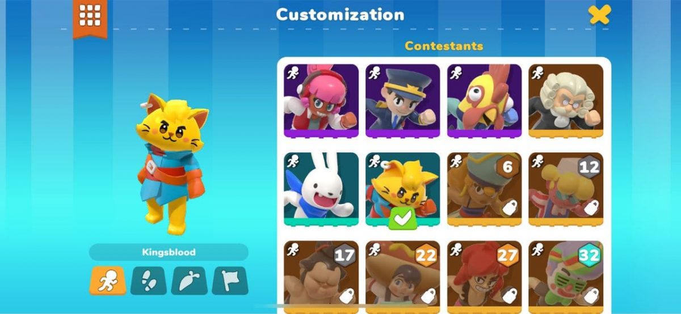
Task: Switch to the footprints category tab
Action: point(149,281)
